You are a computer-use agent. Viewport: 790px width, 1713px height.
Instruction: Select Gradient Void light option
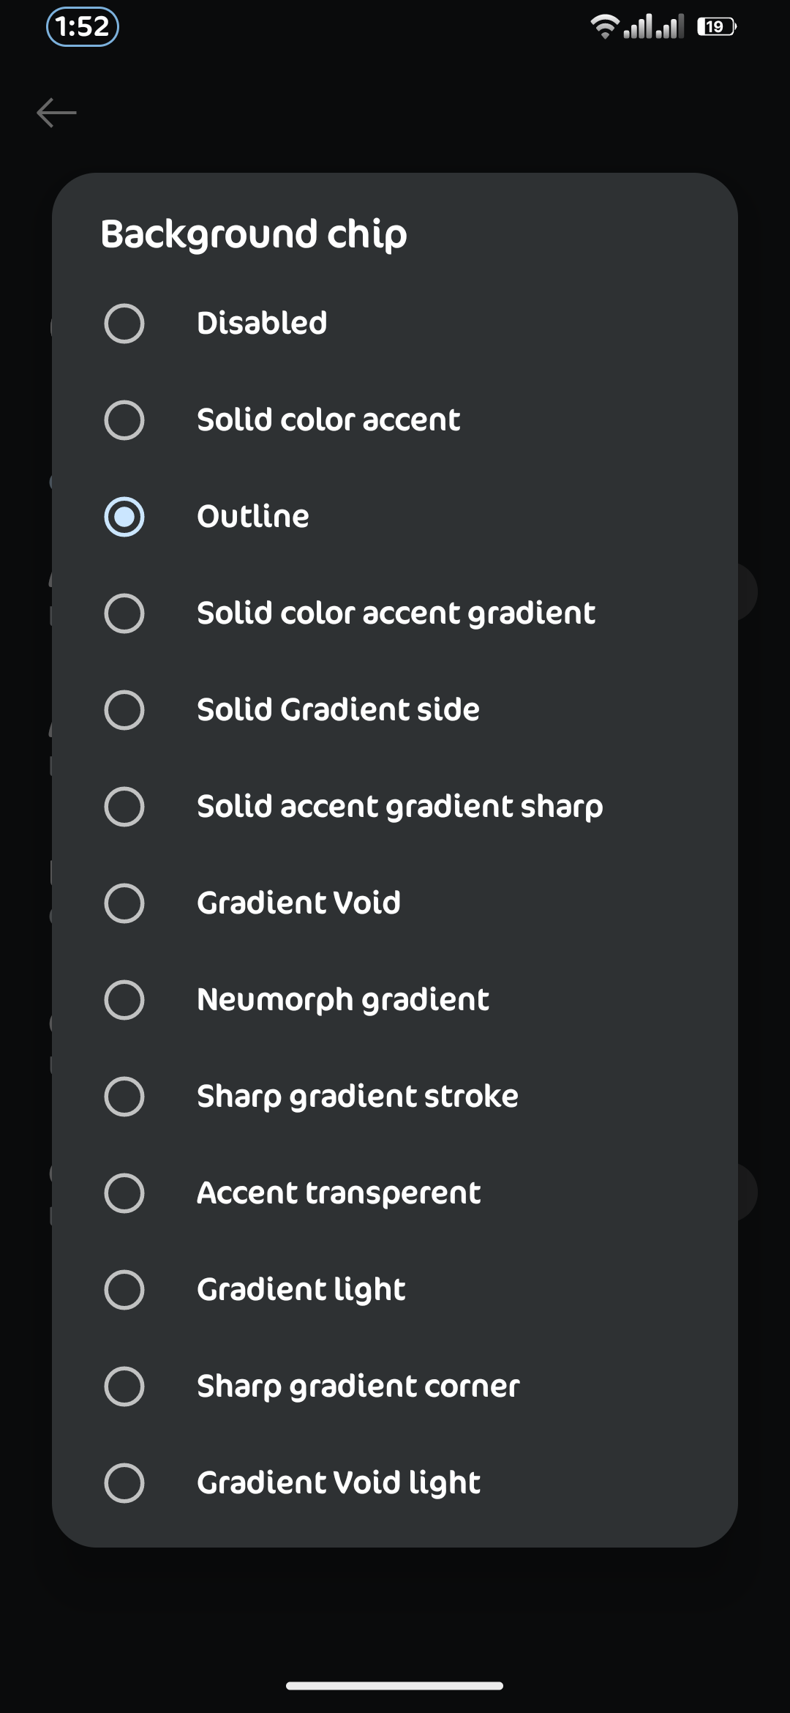point(395,1483)
